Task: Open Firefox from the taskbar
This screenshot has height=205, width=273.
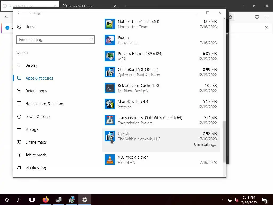Action: pos(45,200)
